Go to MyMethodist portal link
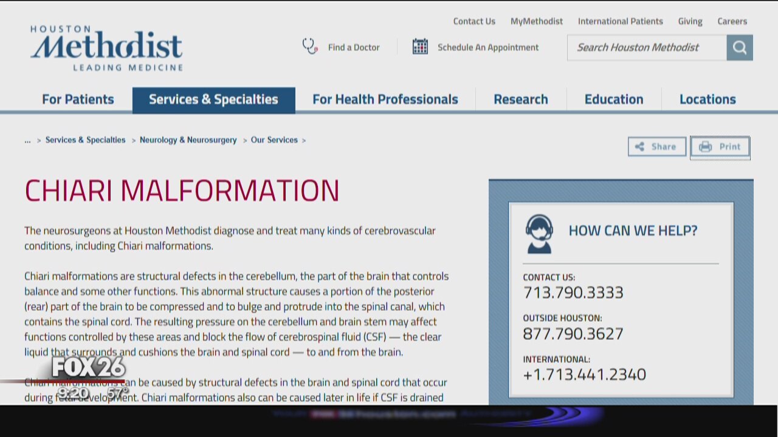The width and height of the screenshot is (778, 437). click(536, 21)
